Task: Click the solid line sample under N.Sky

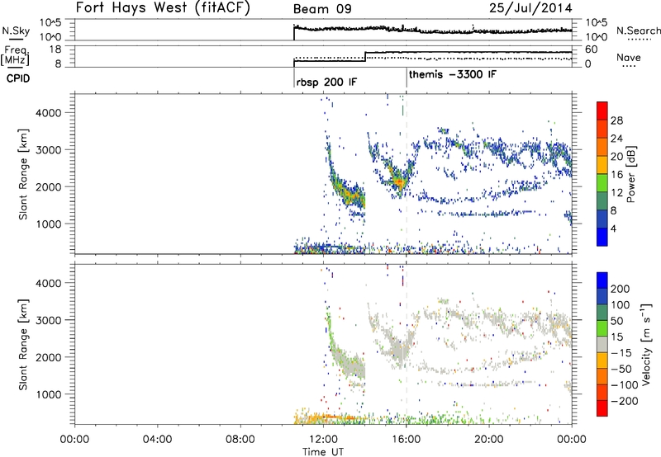Action: (x=16, y=40)
